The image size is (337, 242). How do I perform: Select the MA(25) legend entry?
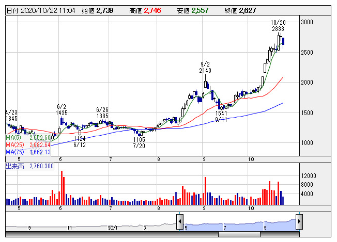click(29, 145)
